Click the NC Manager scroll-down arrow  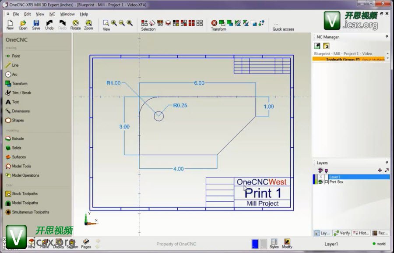coord(387,58)
